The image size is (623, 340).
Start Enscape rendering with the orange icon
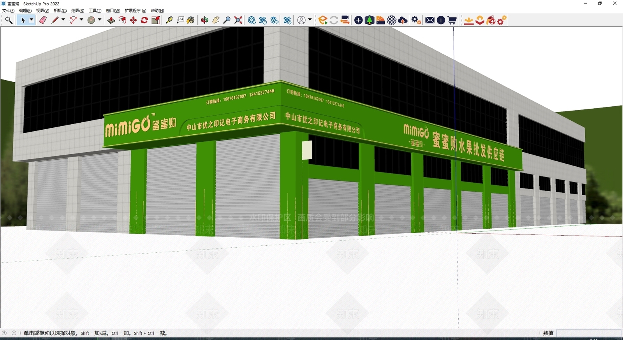point(323,20)
